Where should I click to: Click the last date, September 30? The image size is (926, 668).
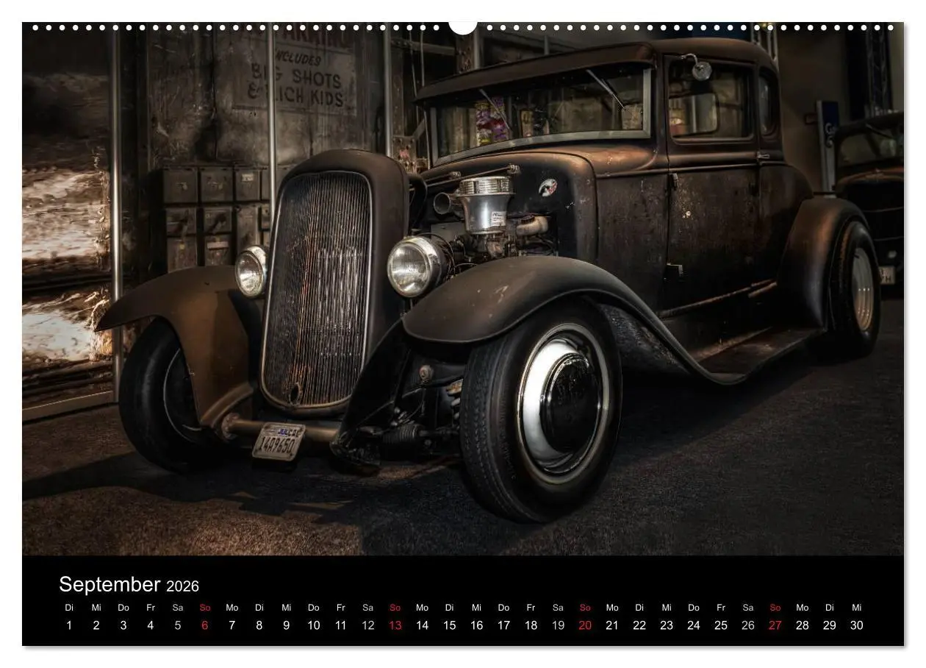coord(857,625)
